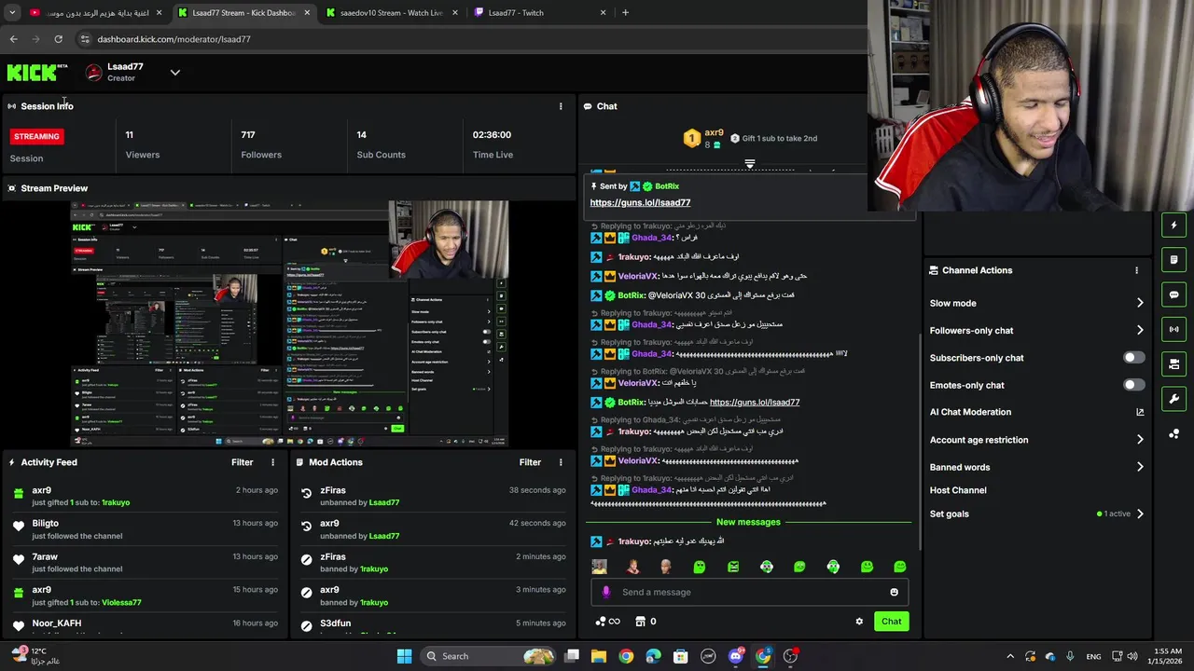Click the Windows Start button

pyautogui.click(x=404, y=656)
